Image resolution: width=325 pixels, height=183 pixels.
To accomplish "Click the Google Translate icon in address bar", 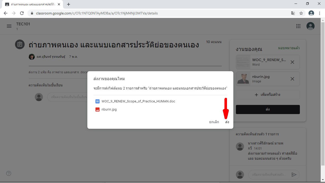I will pos(293,13).
